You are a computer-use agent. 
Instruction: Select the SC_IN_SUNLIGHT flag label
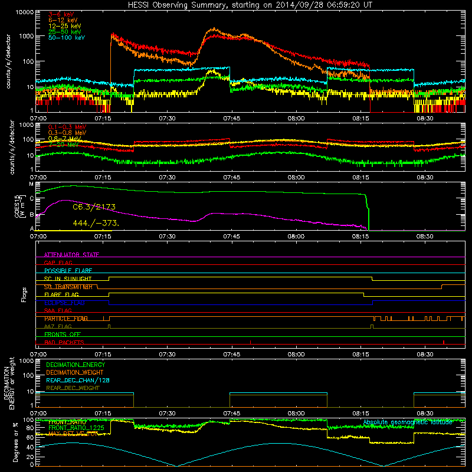point(68,278)
